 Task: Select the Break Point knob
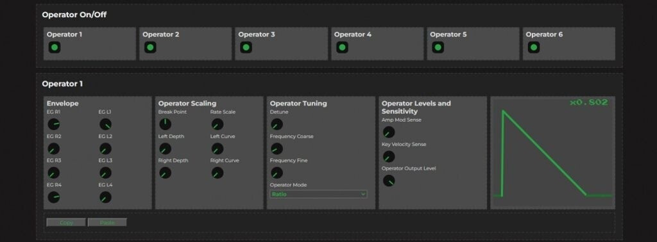(165, 124)
